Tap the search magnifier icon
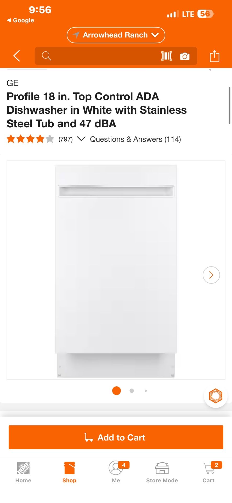Image resolution: width=232 pixels, height=503 pixels. (47, 56)
